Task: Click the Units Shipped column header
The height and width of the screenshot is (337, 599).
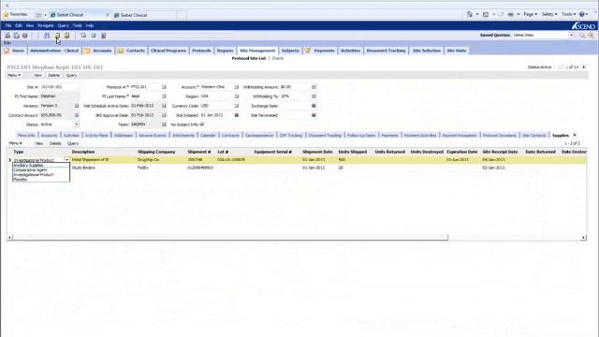Action: pos(353,152)
